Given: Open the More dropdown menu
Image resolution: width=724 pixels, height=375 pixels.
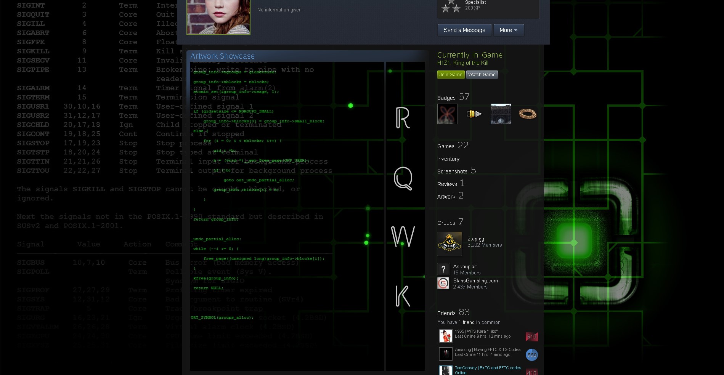Looking at the screenshot, I should (509, 30).
